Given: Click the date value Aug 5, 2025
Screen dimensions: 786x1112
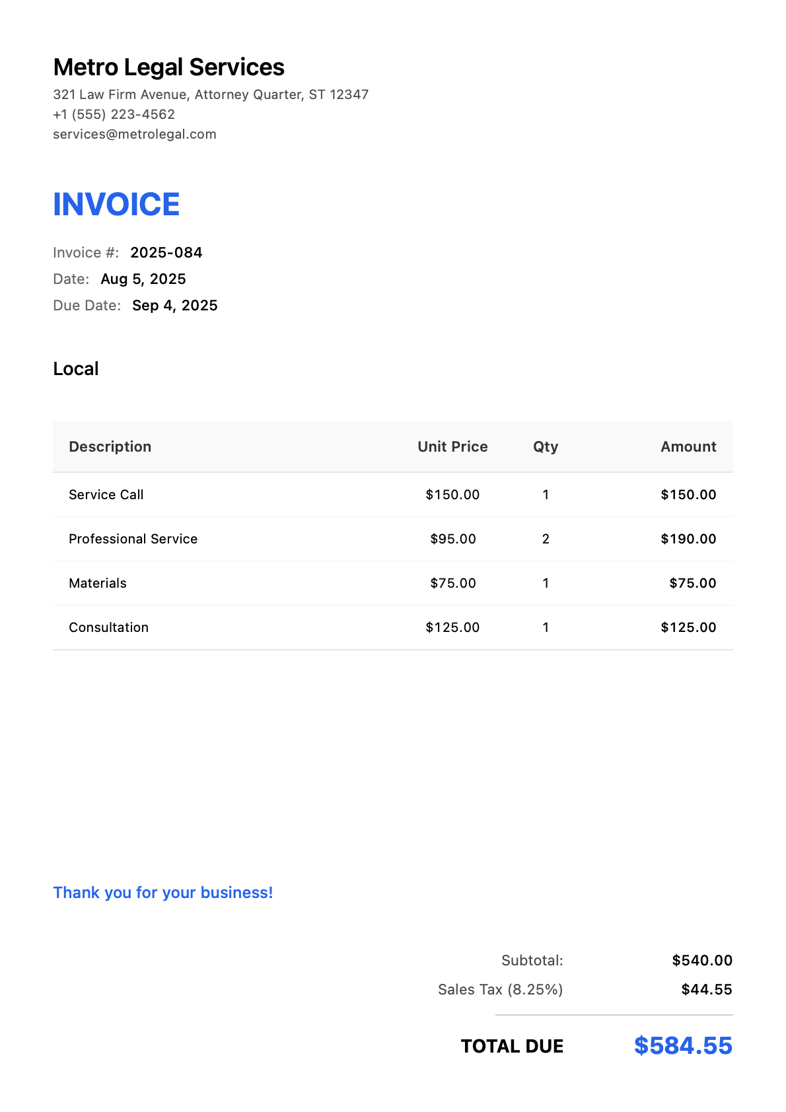Looking at the screenshot, I should click(x=143, y=279).
